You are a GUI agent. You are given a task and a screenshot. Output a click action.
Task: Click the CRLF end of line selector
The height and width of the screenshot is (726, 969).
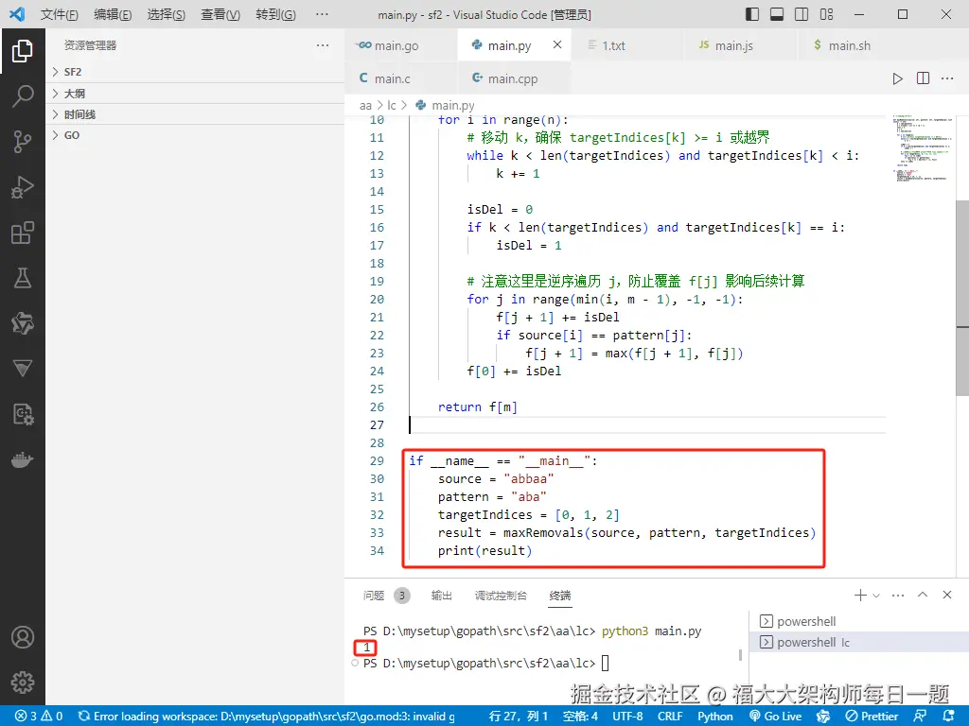tap(670, 717)
